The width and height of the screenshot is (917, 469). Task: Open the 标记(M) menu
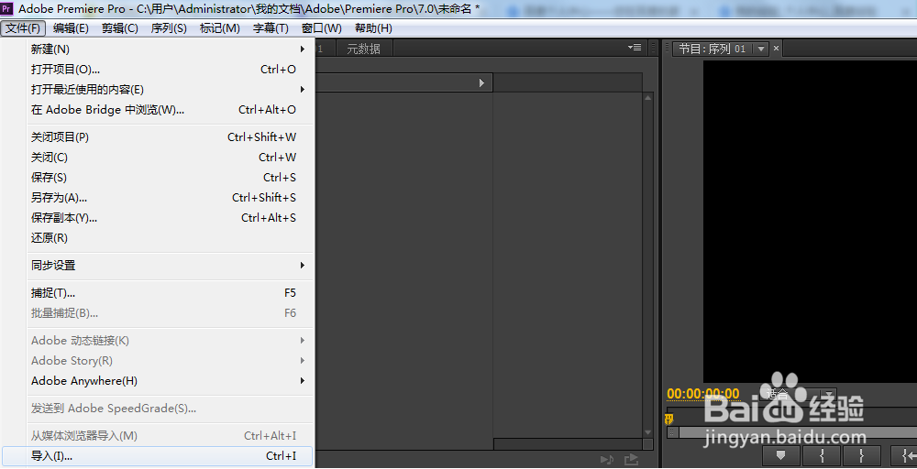219,28
